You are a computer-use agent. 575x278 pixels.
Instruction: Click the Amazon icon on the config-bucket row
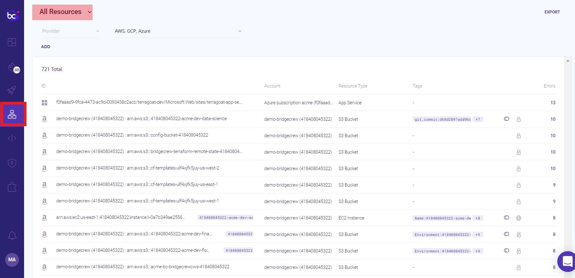click(44, 135)
